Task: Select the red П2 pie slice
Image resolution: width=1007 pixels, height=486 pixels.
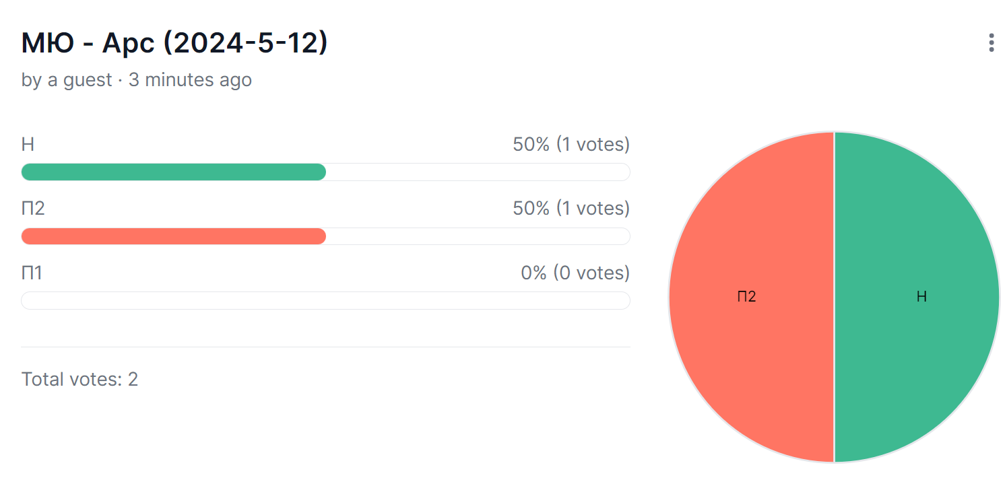Action: point(751,297)
